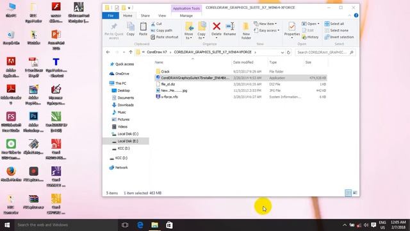
Task: Click the Properties checkmark icon
Action: (x=292, y=26)
